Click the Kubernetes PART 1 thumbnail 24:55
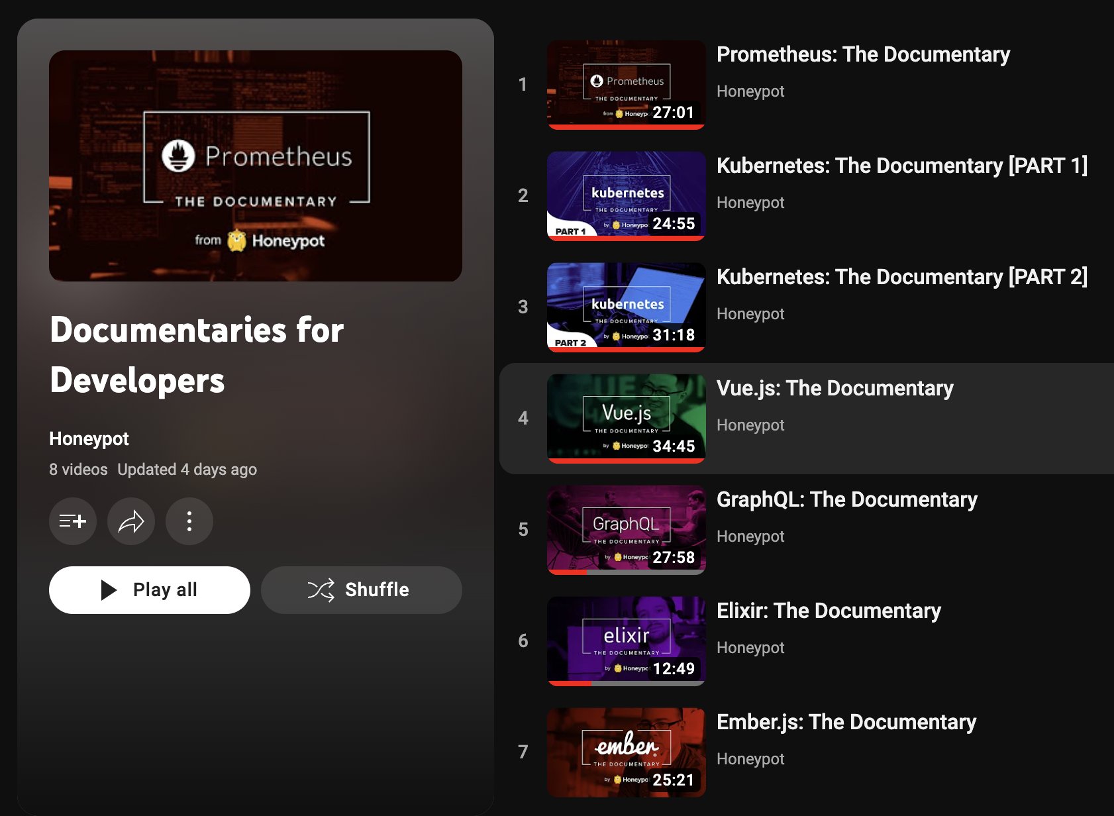 627,196
